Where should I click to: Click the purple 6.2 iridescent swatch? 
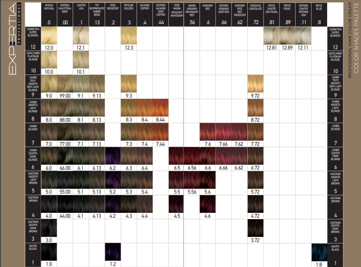coord(113,156)
